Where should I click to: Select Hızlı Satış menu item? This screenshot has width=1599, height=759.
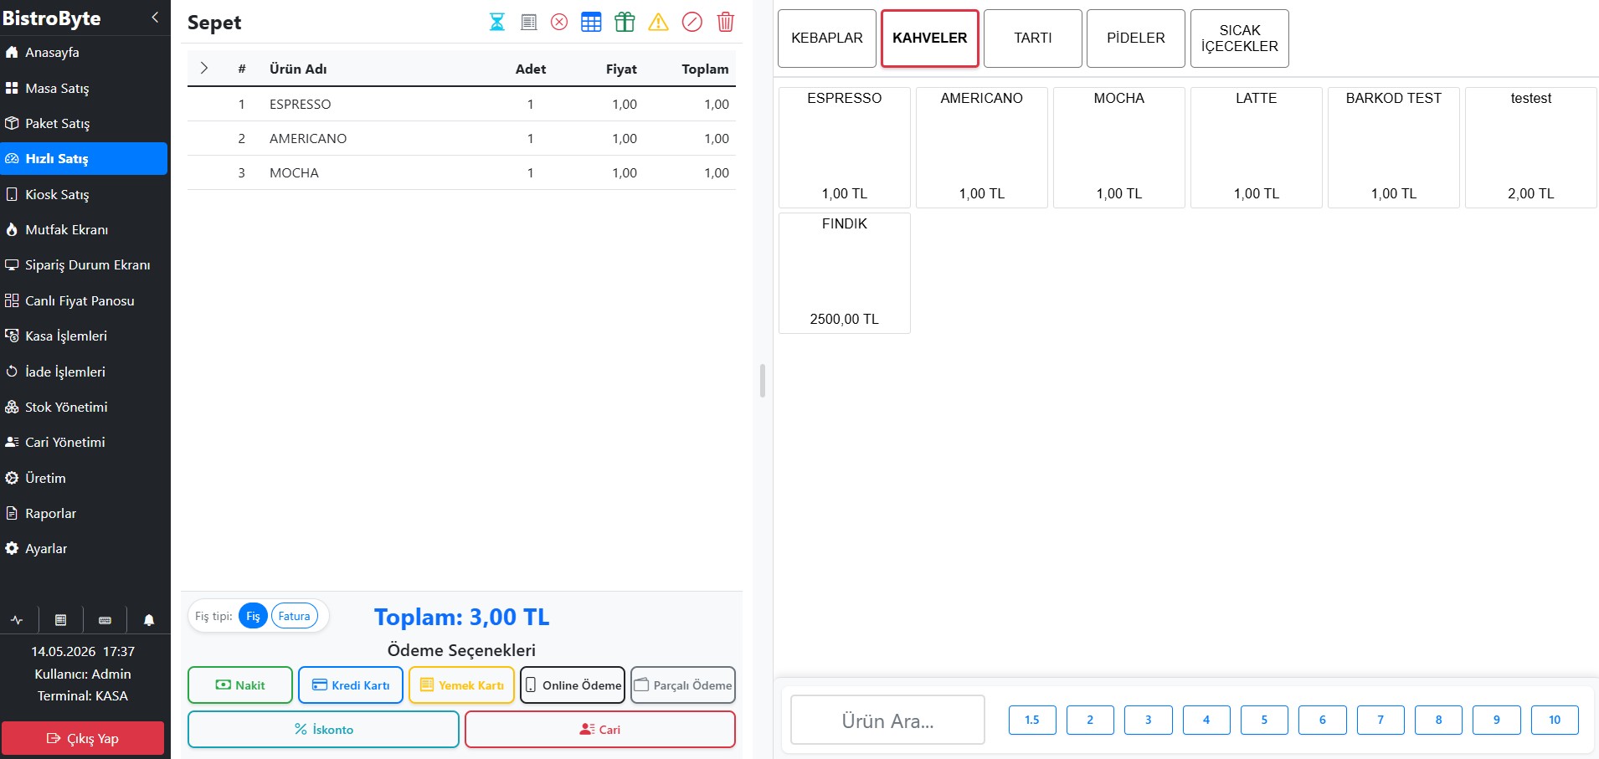pos(84,158)
